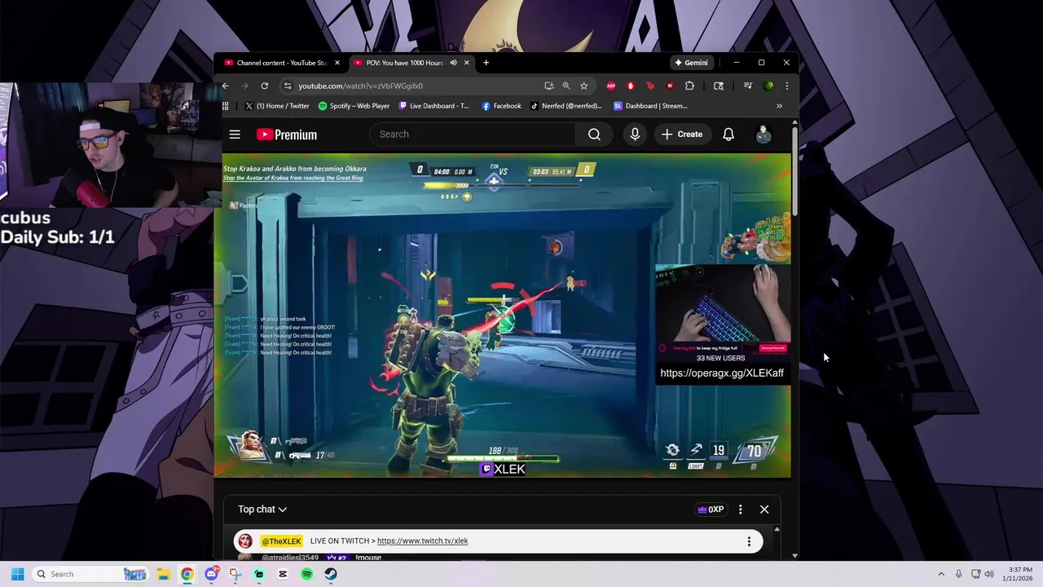Show hidden bookmarks with double chevron
Screen dimensions: 1043x587
(779, 106)
